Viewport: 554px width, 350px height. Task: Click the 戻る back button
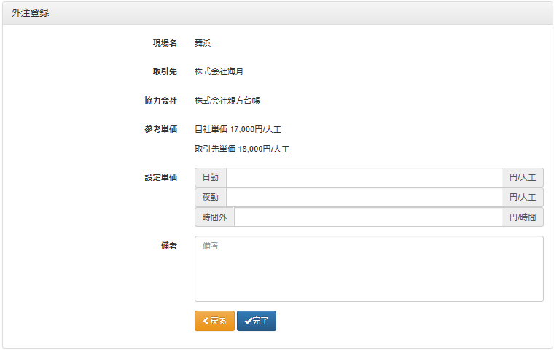pyautogui.click(x=214, y=321)
